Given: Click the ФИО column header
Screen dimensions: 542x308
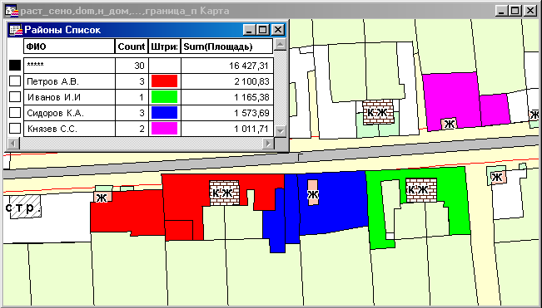Looking at the screenshot, I should point(69,46).
